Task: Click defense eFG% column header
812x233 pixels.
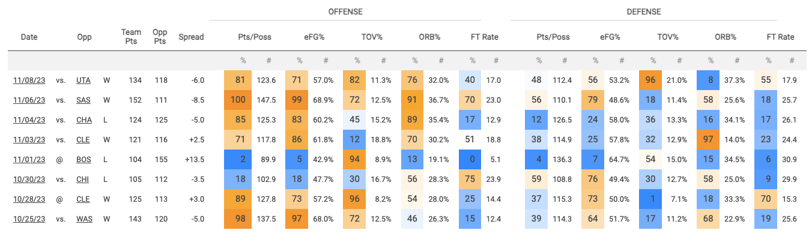Action: (x=609, y=37)
